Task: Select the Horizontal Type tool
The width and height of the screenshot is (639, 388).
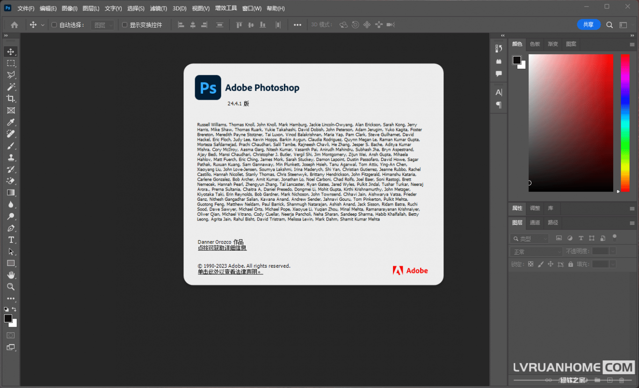Action: [x=11, y=240]
